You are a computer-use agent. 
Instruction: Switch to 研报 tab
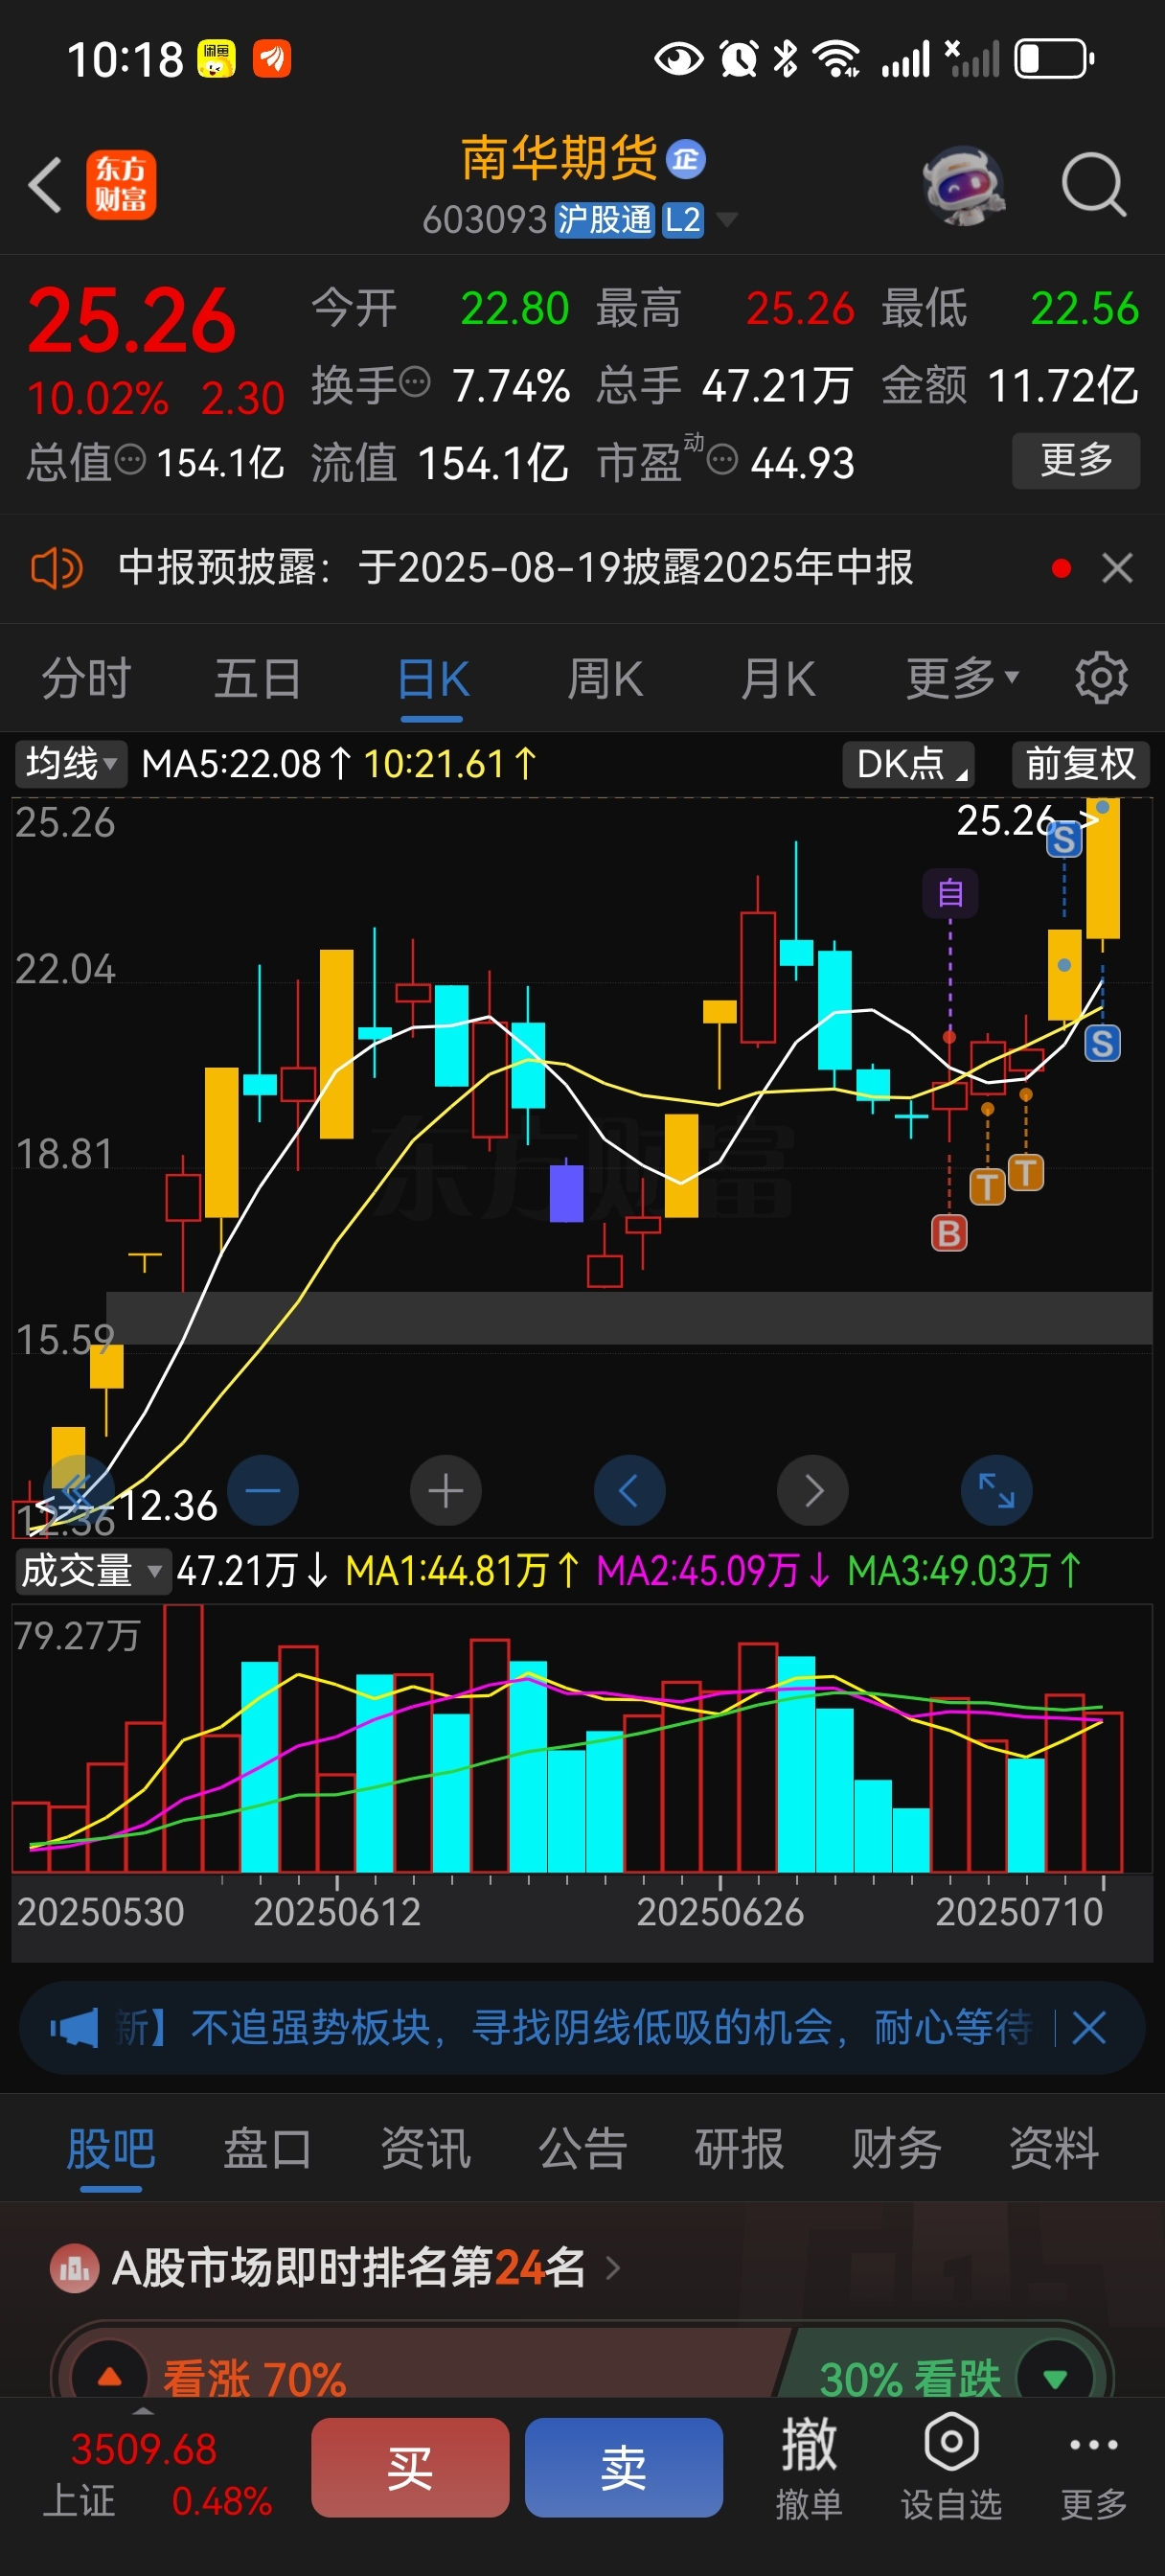(739, 2149)
